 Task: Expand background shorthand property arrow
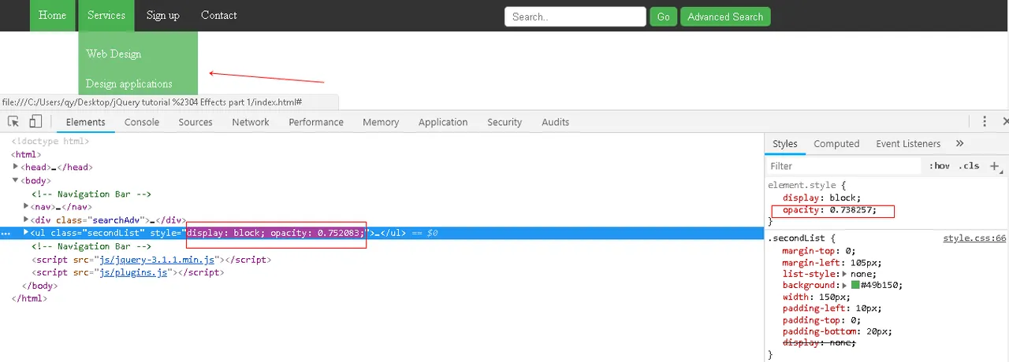coord(845,285)
